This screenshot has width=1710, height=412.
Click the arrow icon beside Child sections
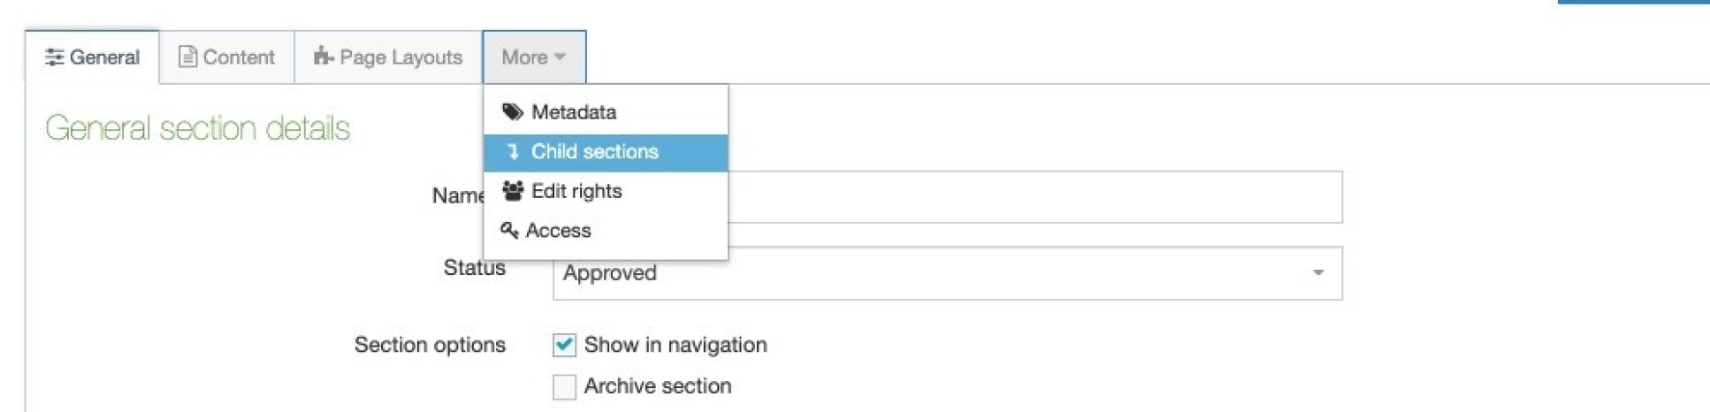point(513,152)
